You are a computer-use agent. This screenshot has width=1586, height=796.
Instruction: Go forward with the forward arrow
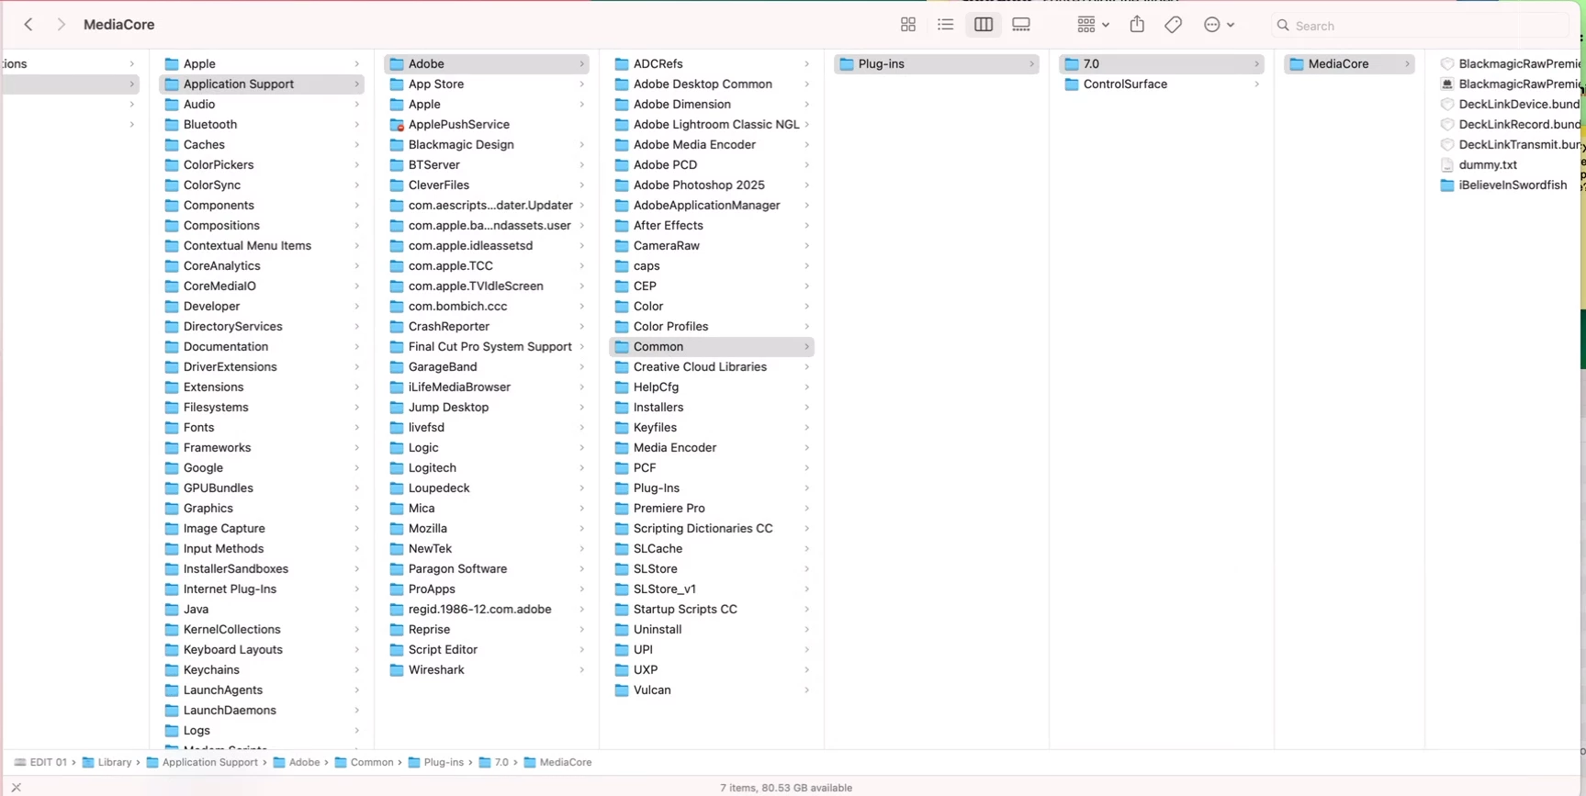tap(61, 25)
